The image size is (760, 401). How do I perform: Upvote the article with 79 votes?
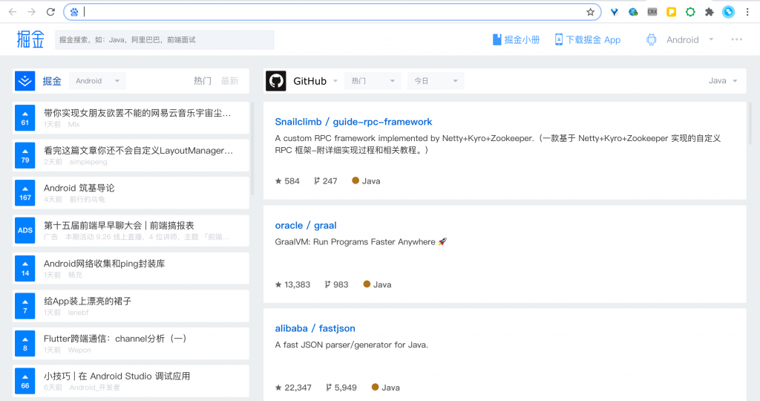click(x=24, y=156)
